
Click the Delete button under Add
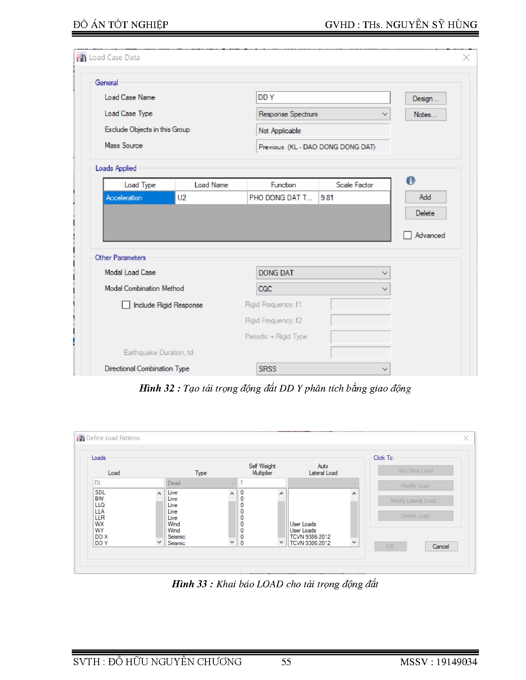pyautogui.click(x=425, y=213)
